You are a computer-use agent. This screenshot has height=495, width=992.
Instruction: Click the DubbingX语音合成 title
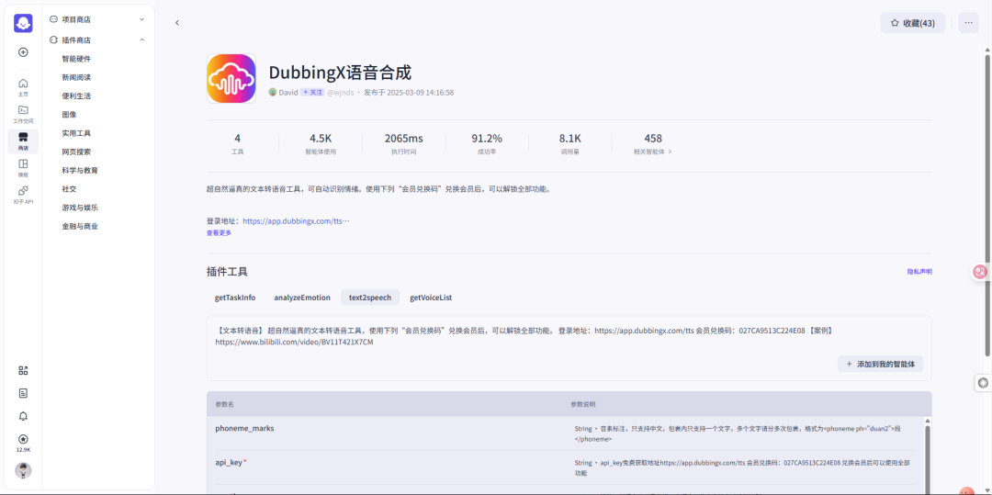341,73
